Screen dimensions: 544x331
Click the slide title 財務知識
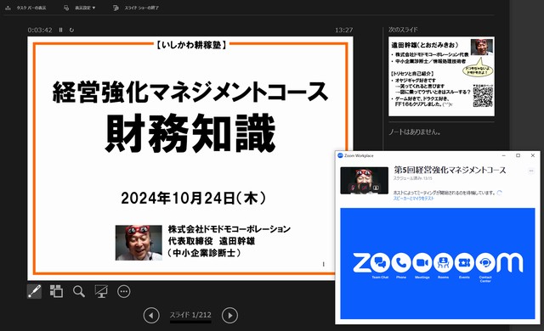[x=190, y=133]
